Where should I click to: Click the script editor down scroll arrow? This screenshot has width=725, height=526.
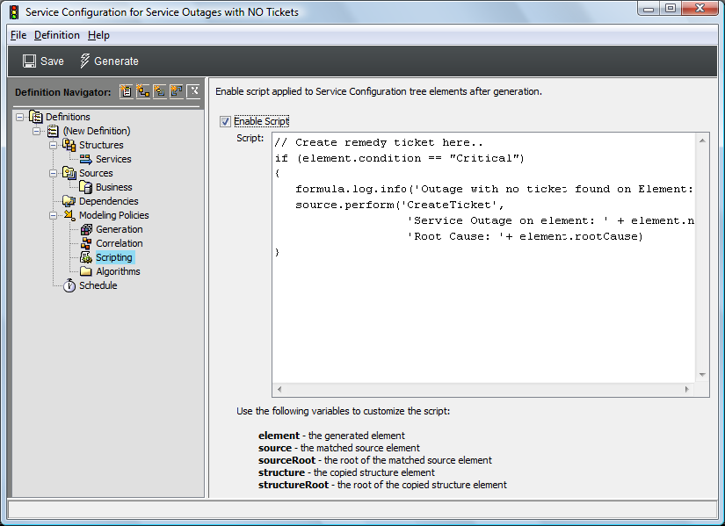pos(702,375)
